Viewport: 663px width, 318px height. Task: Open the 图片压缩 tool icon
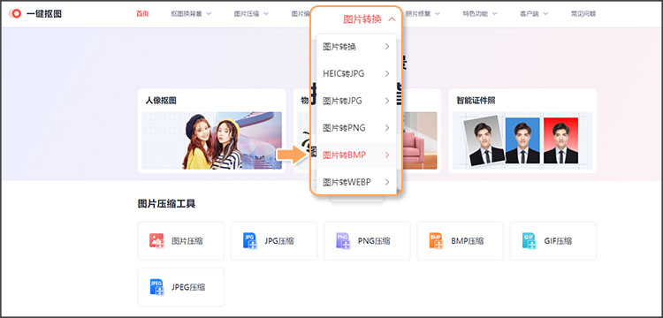point(156,241)
